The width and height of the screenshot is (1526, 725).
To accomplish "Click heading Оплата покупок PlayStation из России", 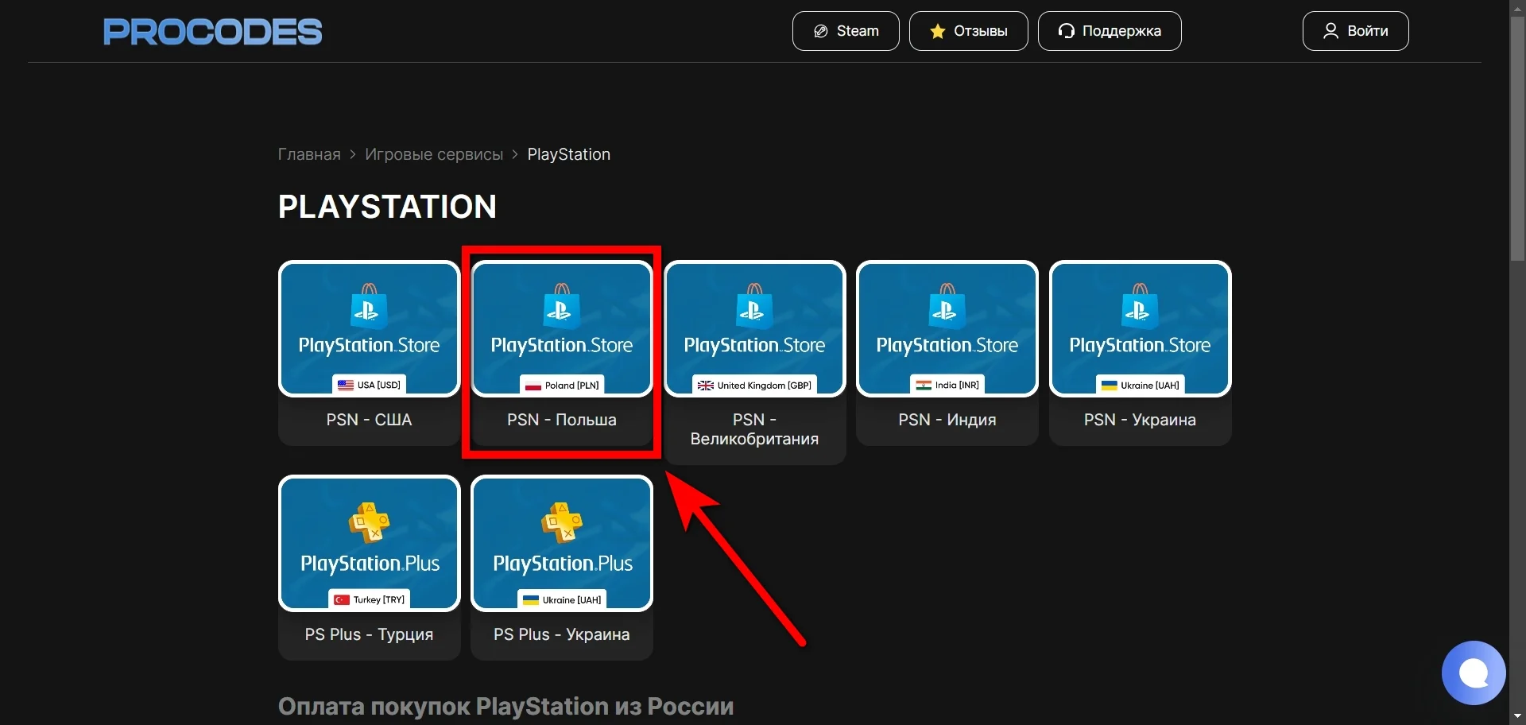I will (x=506, y=707).
